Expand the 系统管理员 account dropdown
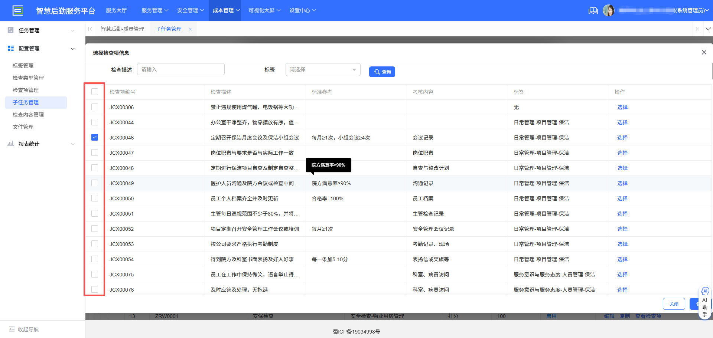 coord(708,10)
